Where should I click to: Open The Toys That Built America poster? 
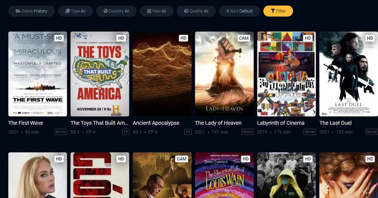click(100, 74)
